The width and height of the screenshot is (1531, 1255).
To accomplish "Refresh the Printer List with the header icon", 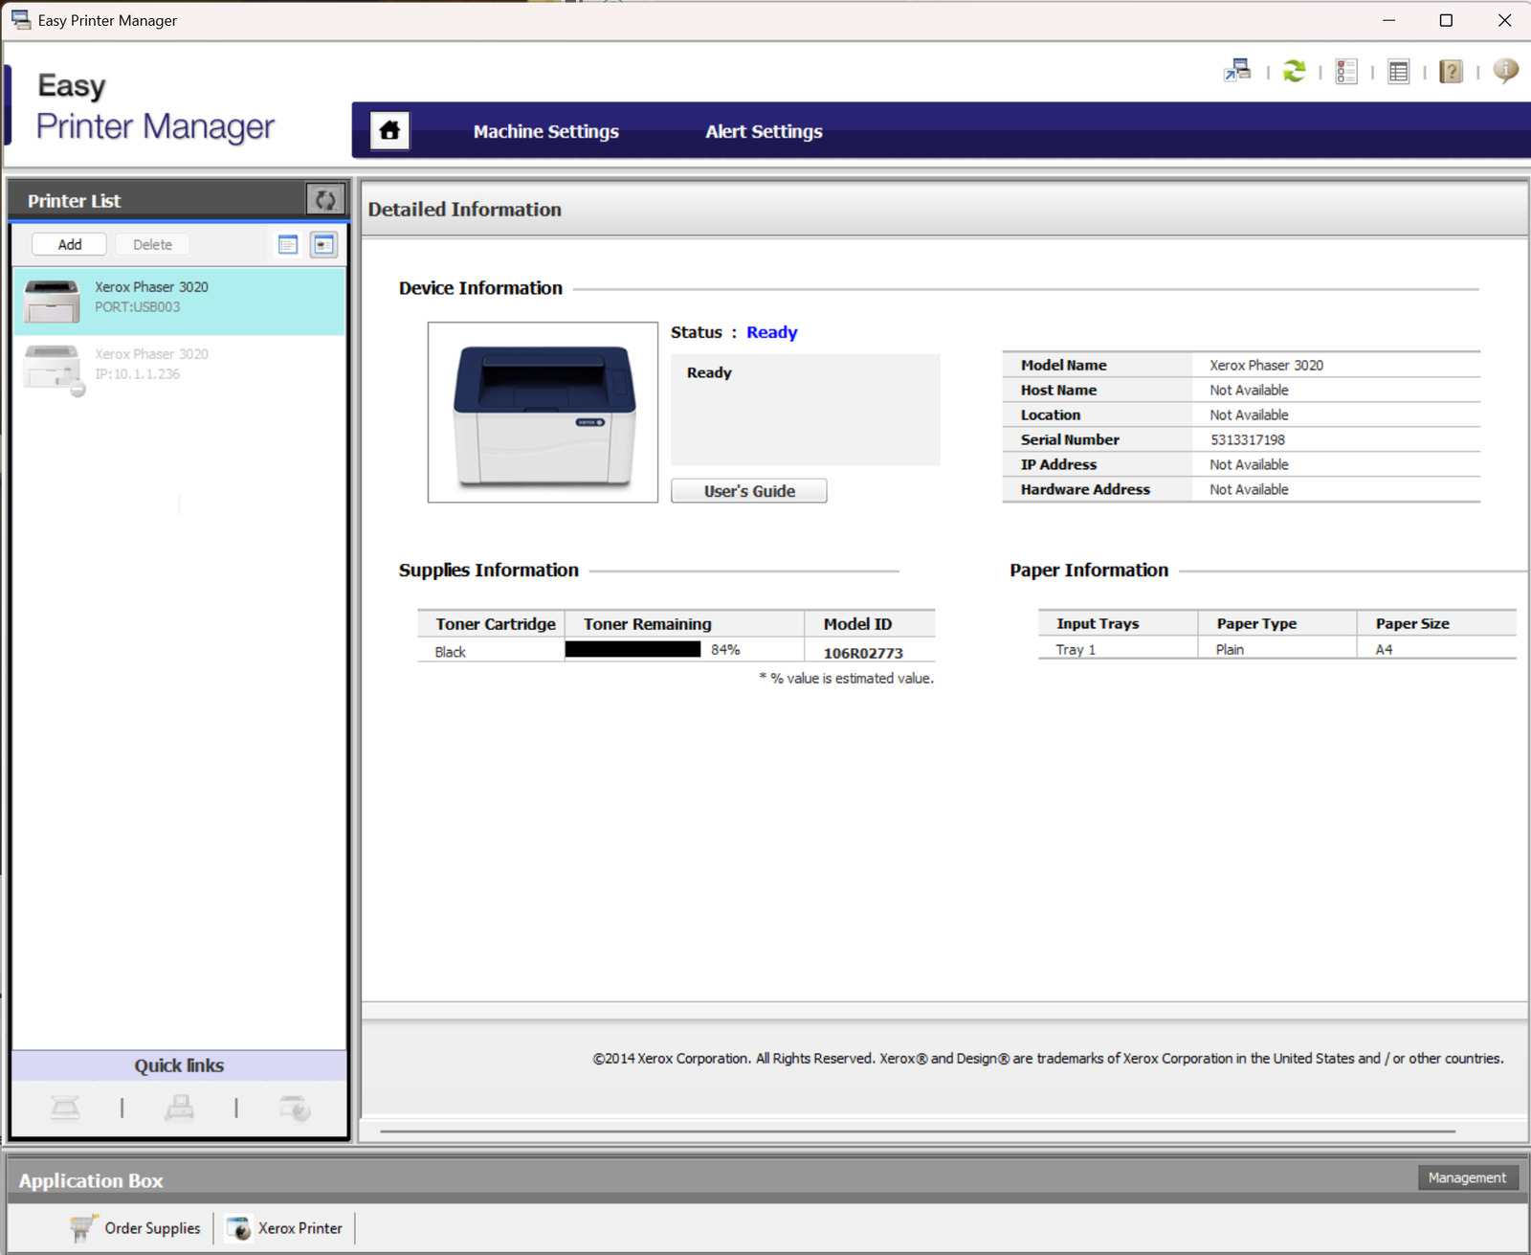I will (325, 199).
